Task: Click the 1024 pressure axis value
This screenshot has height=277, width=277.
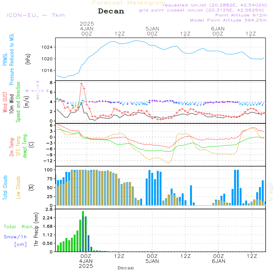Action: click(47, 47)
